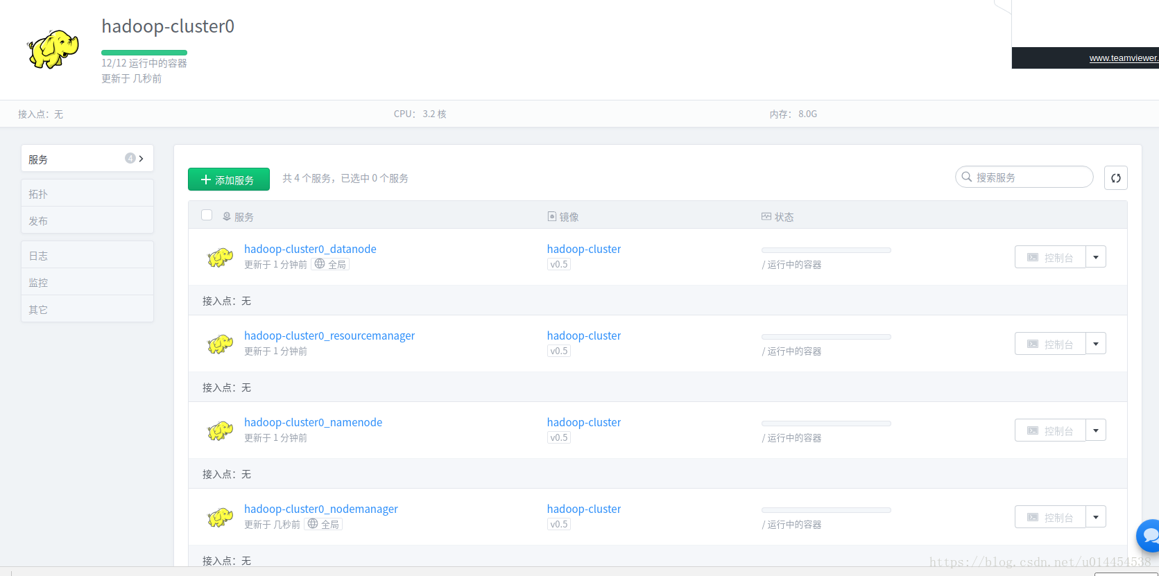Open the chat bubble widget
The width and height of the screenshot is (1159, 576).
point(1149,536)
